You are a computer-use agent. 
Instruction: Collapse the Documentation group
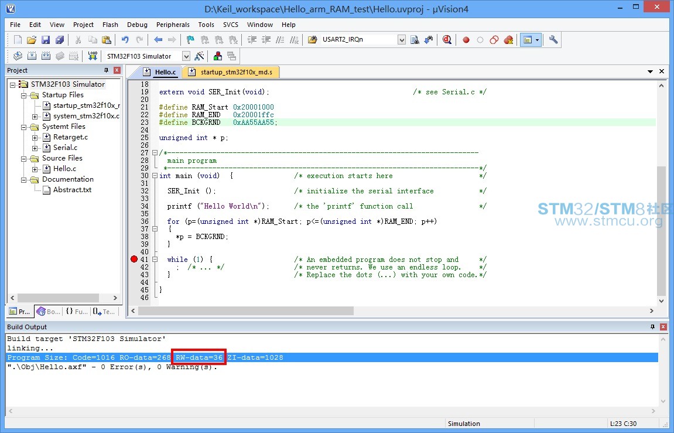coord(23,180)
